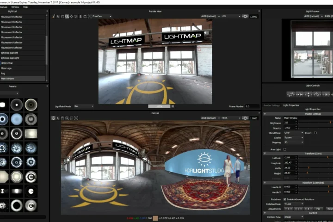Toggle the Invert checkbox
This screenshot has height=222, width=333.
click(x=315, y=133)
